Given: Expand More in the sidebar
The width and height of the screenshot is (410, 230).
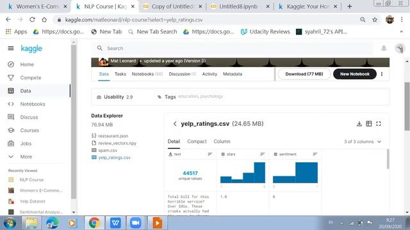Looking at the screenshot, I should (26, 157).
